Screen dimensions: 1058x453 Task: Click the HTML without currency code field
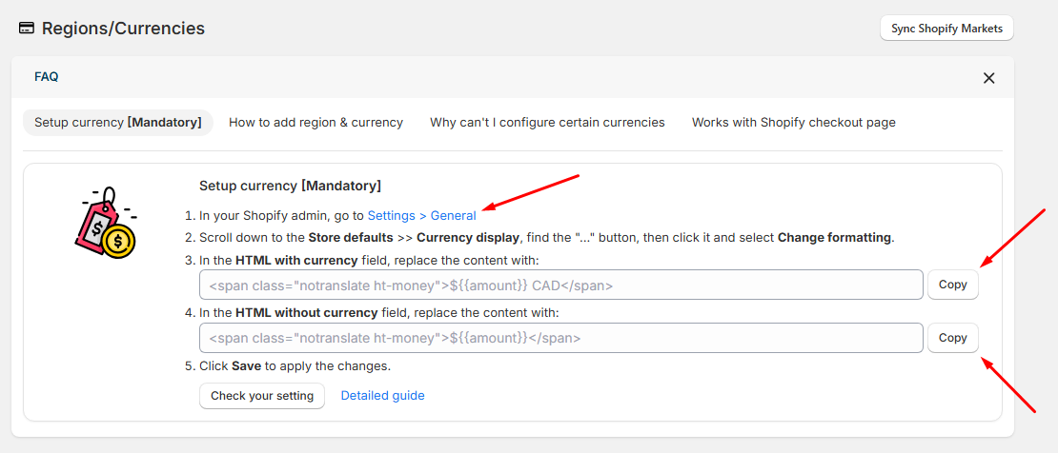tap(560, 338)
